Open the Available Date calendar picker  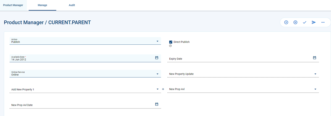pos(157,58)
